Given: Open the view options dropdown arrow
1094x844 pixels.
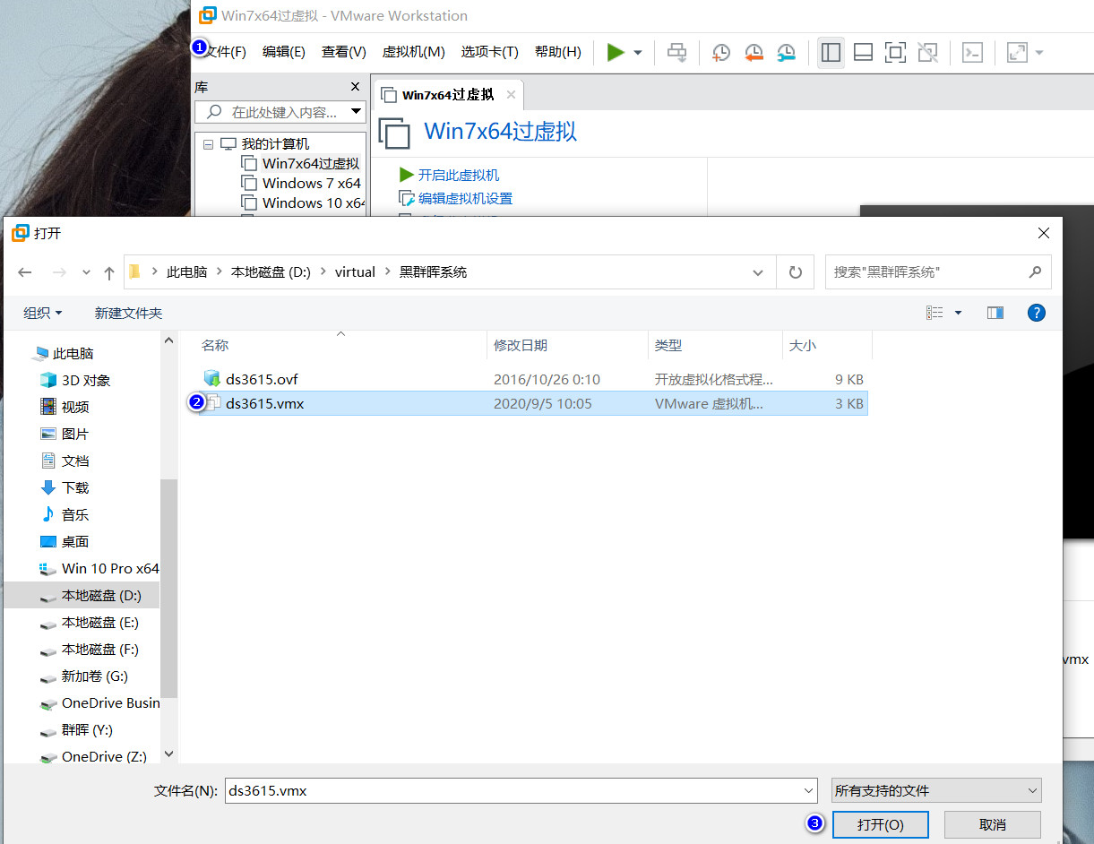Looking at the screenshot, I should coord(958,313).
